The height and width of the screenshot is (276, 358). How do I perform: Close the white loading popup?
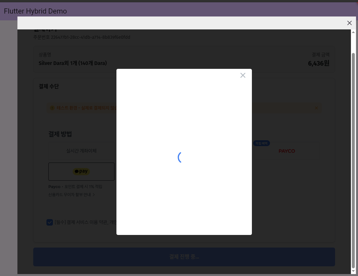point(243,75)
